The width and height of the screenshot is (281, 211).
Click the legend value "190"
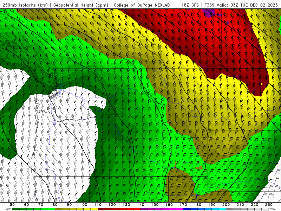tap(212, 205)
